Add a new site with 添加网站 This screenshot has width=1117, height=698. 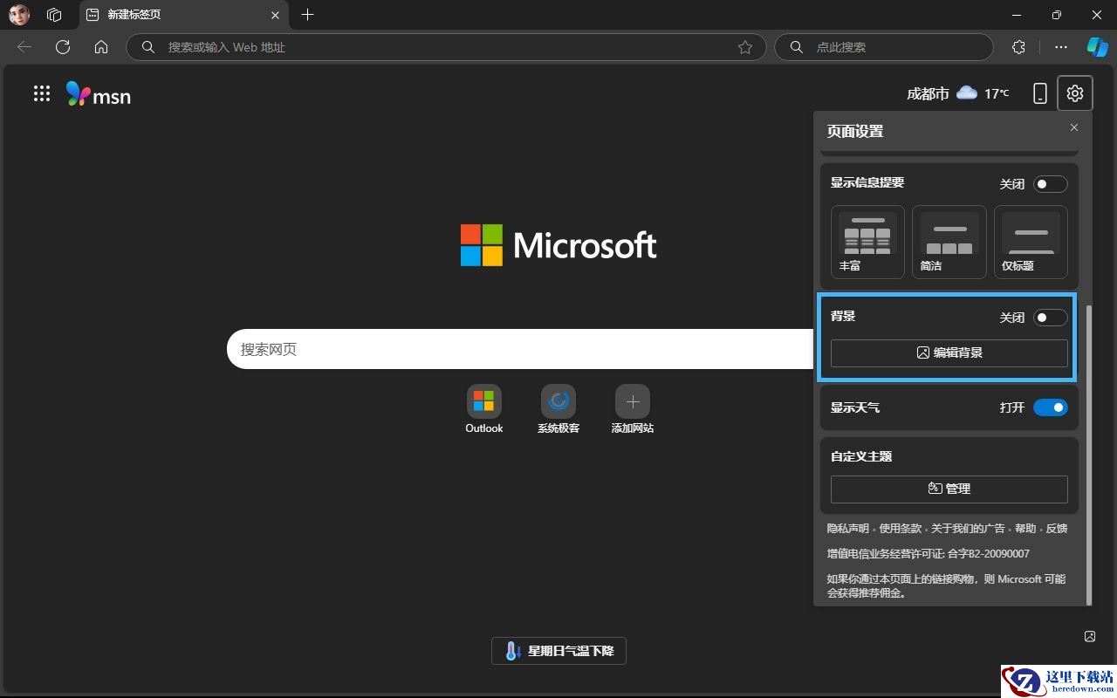coord(633,409)
